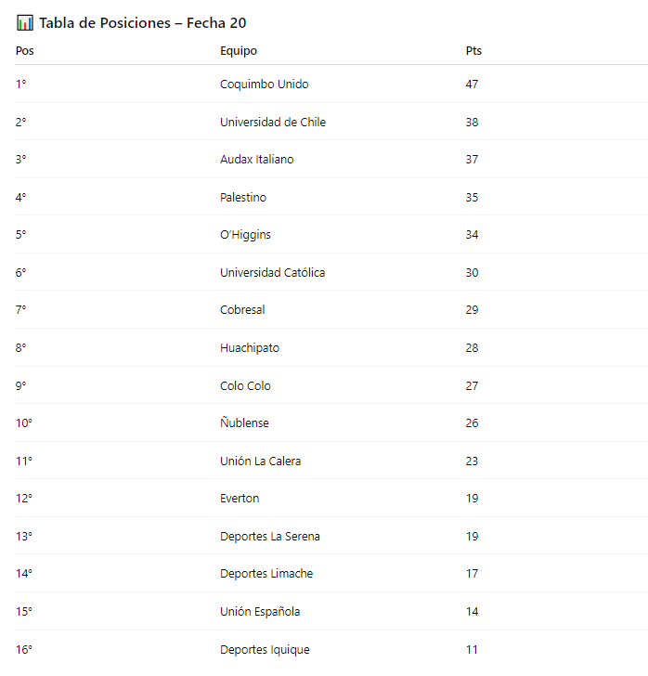Viewport: 648px width, 676px height.
Task: Click the bar chart emoji icon
Action: (24, 23)
